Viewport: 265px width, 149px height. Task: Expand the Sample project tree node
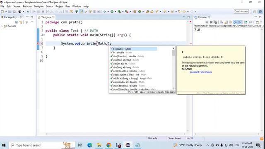(x=2, y=26)
